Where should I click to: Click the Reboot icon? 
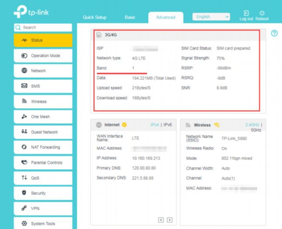tap(262, 13)
